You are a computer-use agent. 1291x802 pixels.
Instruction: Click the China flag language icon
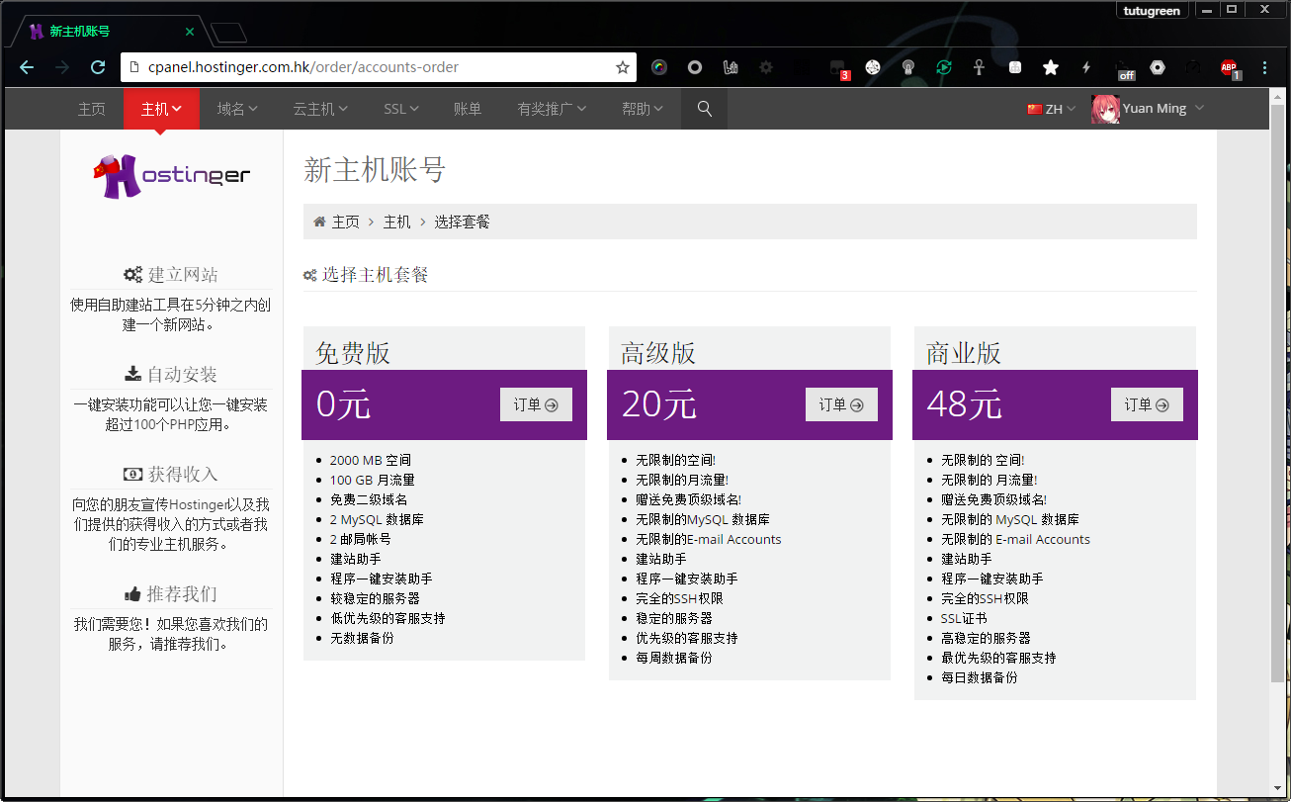pos(1035,109)
